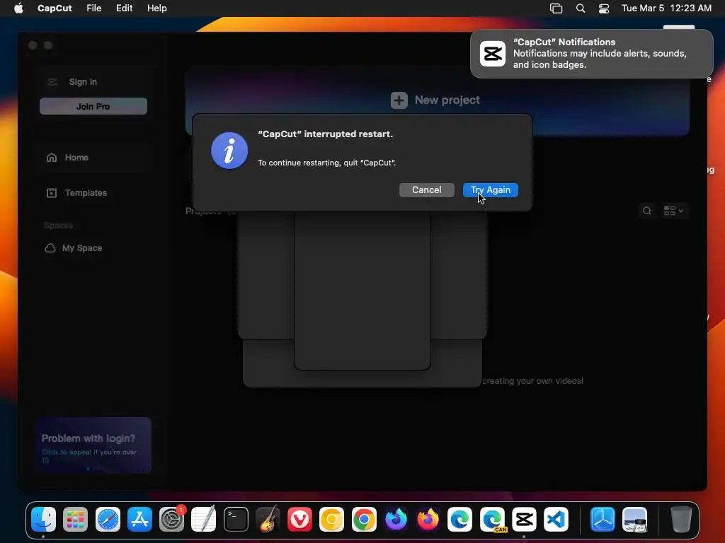Image resolution: width=725 pixels, height=543 pixels.
Task: Open the App Store from the Dock
Action: (139, 520)
